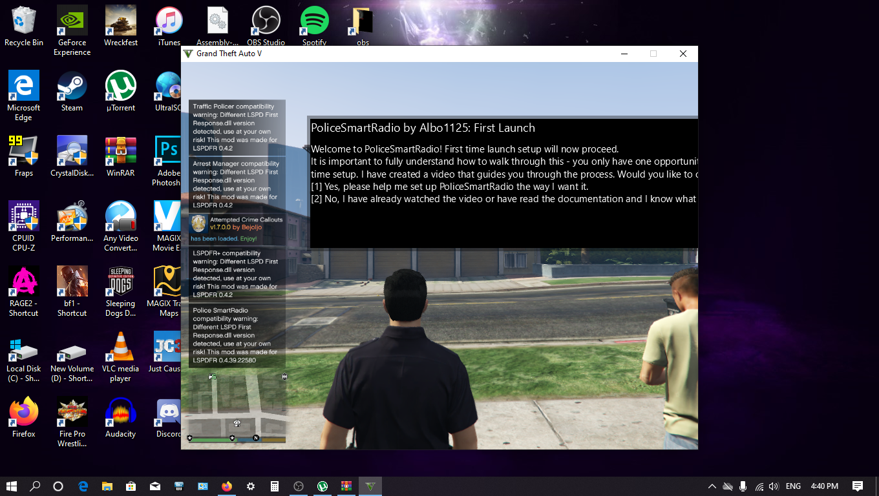Open the network Wi-Fi tray icon
Viewport: 879px width, 496px height.
(x=759, y=486)
